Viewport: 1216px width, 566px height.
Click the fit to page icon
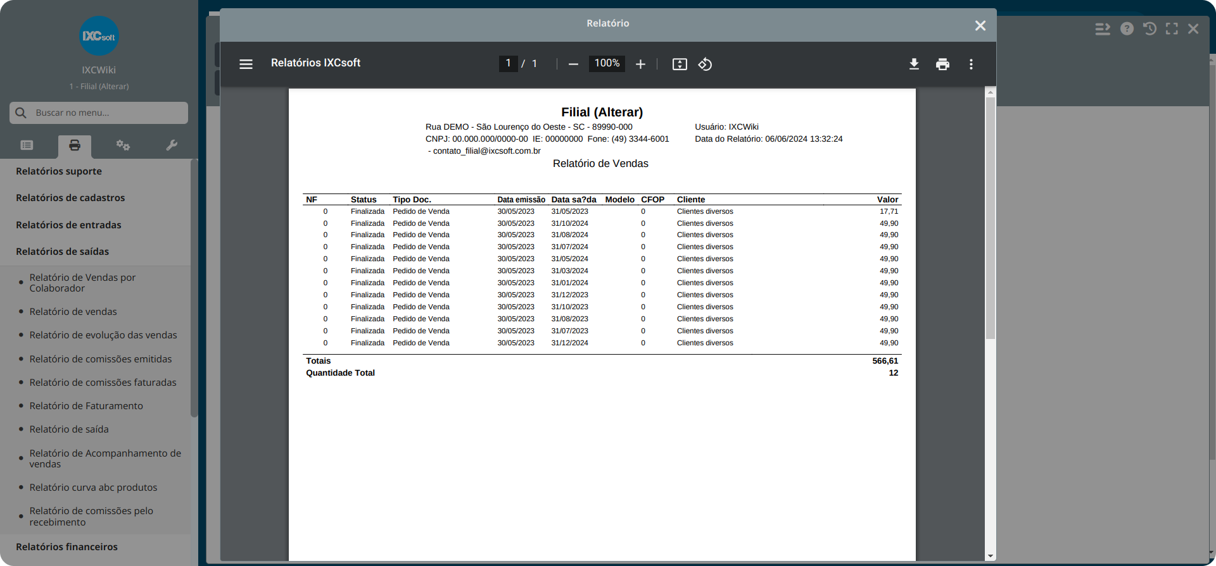pyautogui.click(x=680, y=64)
